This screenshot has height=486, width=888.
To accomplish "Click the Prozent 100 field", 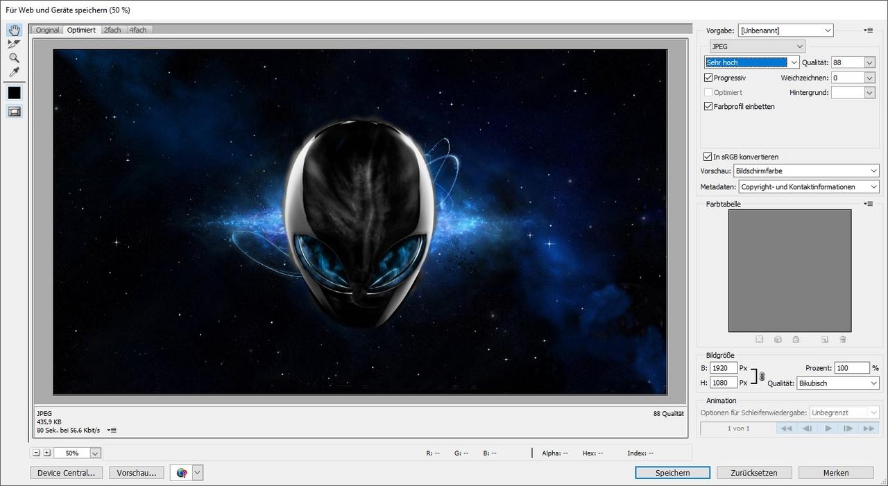I will coord(853,368).
